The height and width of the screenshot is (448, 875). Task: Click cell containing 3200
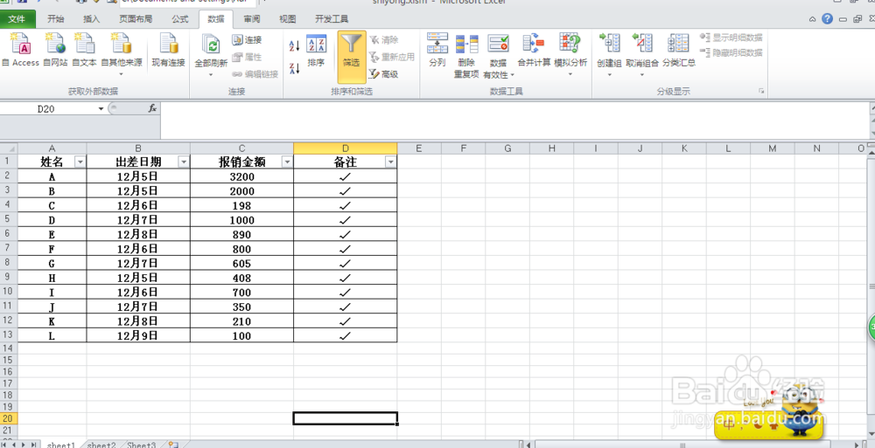tap(241, 176)
